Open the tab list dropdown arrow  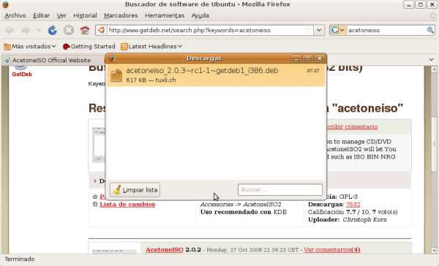click(432, 60)
